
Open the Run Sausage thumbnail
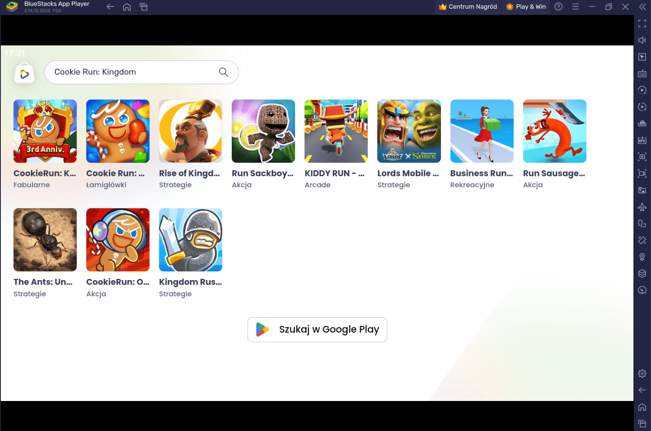tap(555, 131)
